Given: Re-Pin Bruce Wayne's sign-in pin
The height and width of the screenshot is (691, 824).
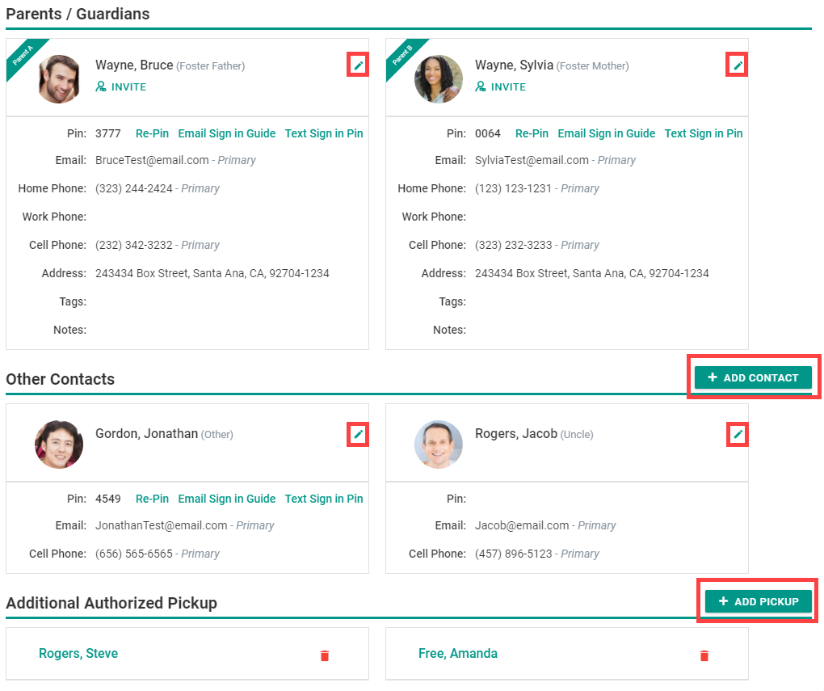Looking at the screenshot, I should (x=153, y=133).
